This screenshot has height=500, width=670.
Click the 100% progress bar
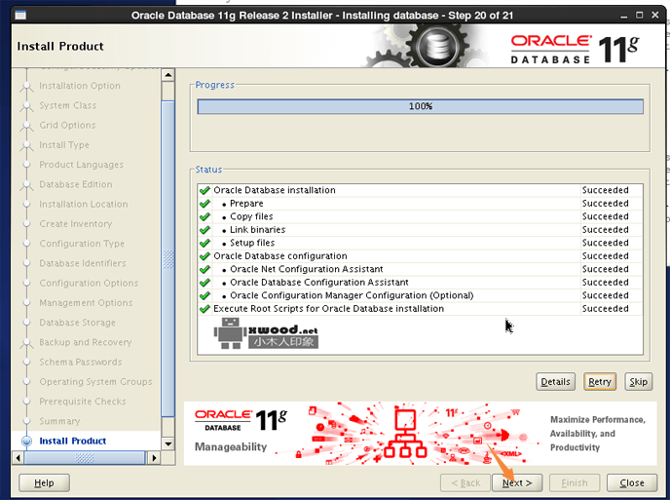point(420,106)
